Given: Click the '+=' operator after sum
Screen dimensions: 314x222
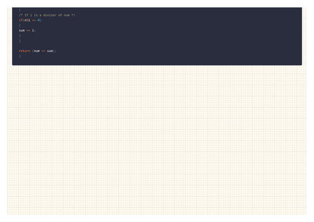Looking at the screenshot, I should (28, 31).
